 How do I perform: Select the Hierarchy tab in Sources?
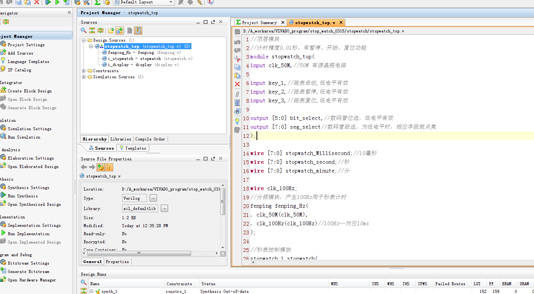[95, 139]
